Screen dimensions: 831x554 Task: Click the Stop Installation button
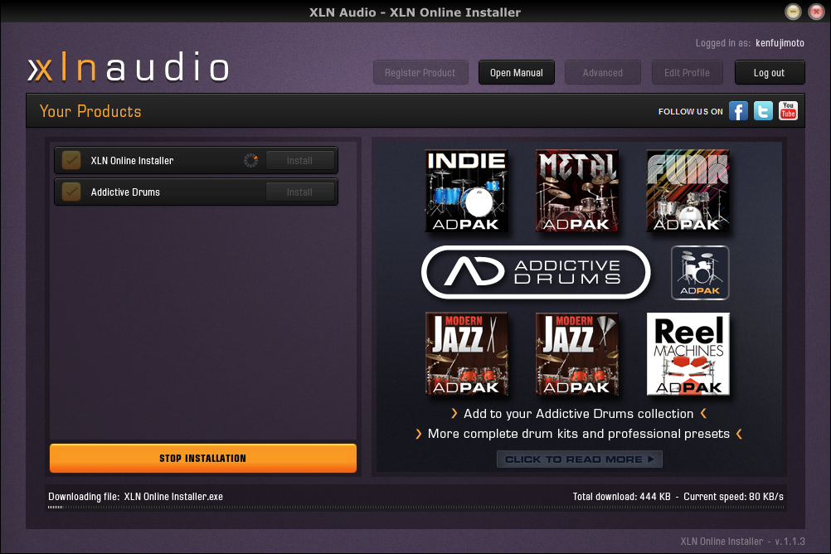[203, 458]
